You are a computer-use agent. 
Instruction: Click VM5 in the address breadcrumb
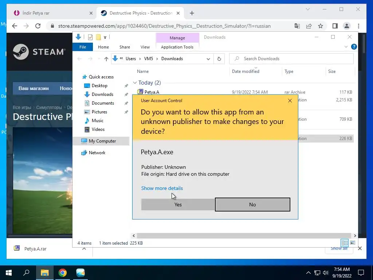[x=149, y=59]
